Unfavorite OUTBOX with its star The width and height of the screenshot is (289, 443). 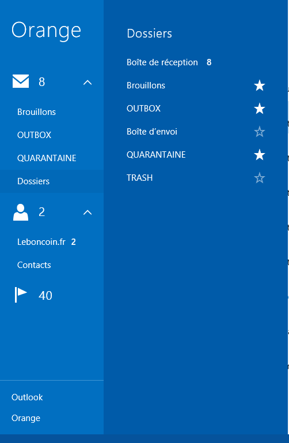[x=260, y=109]
